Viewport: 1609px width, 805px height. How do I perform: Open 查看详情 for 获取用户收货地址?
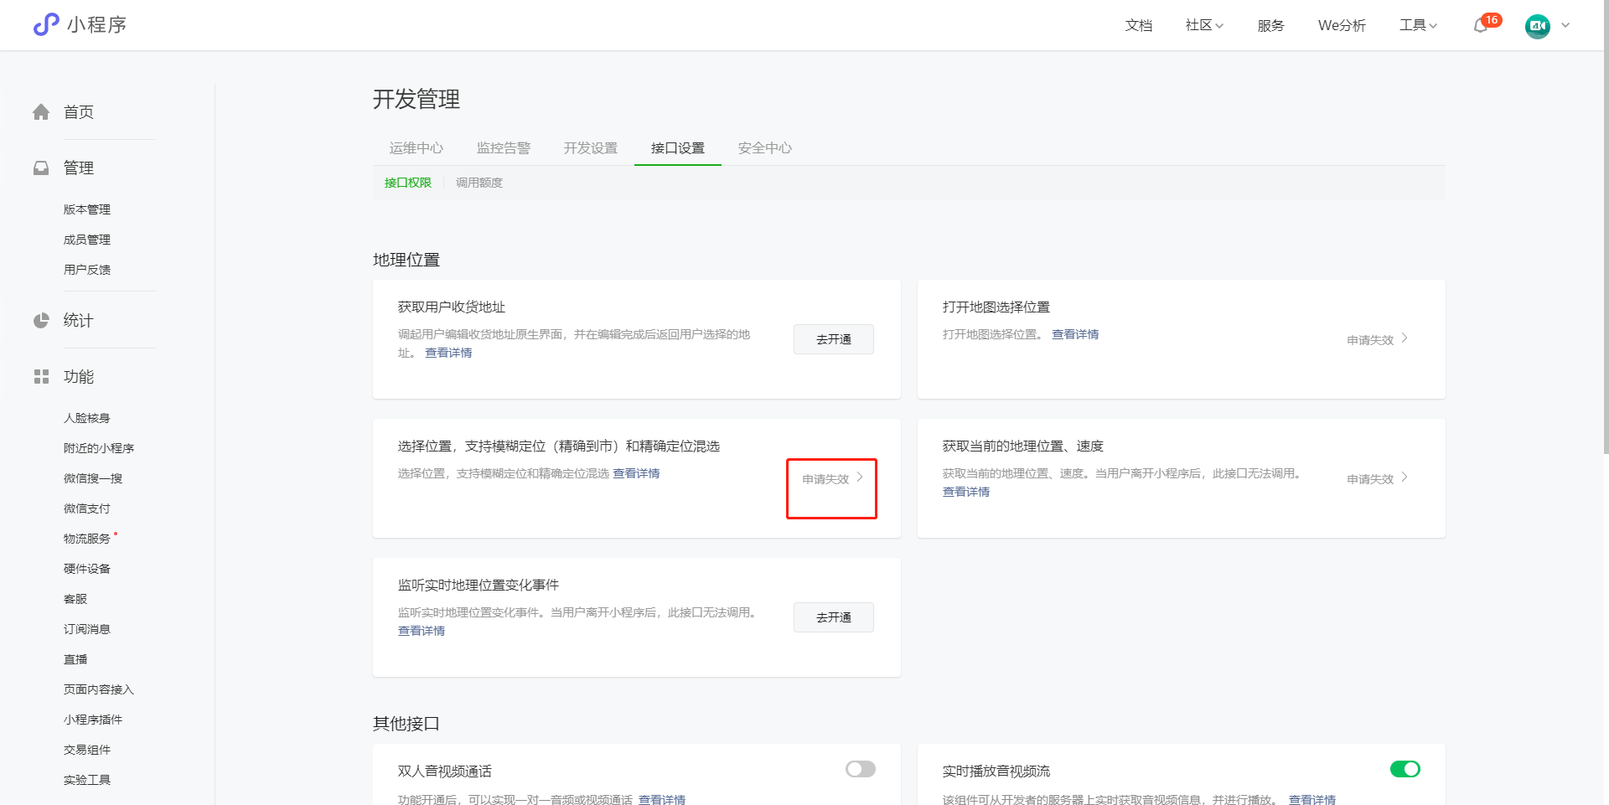click(448, 353)
